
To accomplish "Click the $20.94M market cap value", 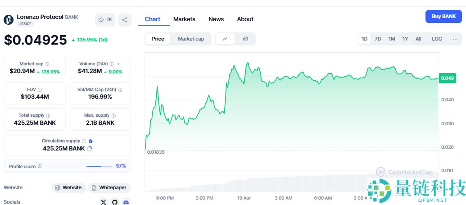I will click(x=22, y=71).
